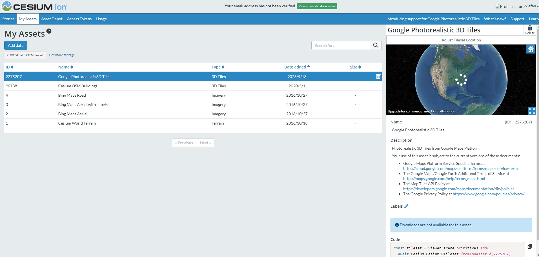Click the storage usage indicator

[x=25, y=55]
